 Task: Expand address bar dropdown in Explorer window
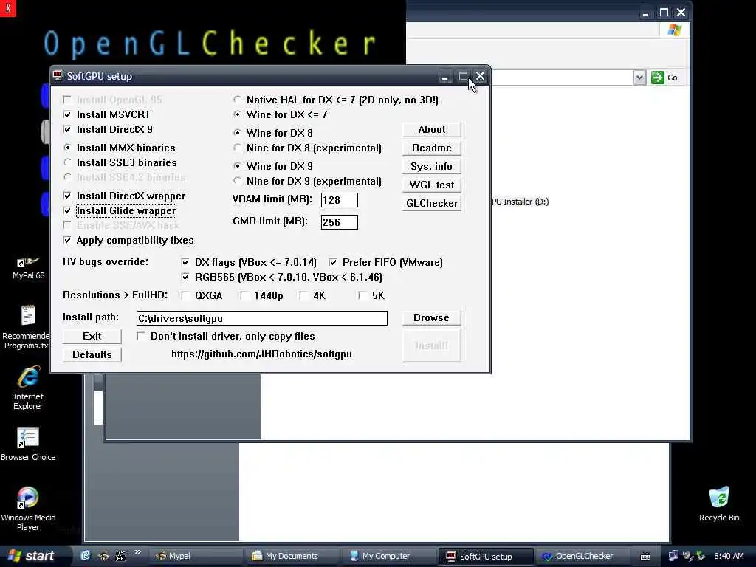coord(639,78)
